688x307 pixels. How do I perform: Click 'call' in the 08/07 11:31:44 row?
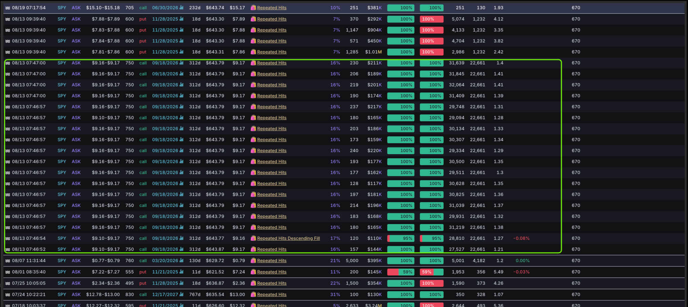143,261
